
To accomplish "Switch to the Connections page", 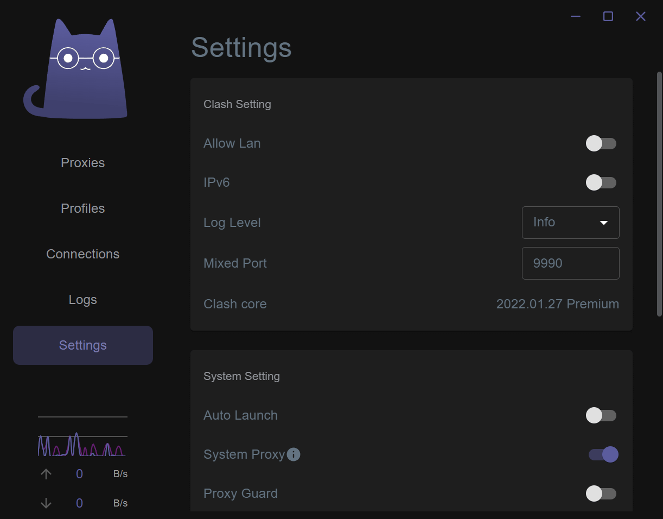I will (x=83, y=254).
